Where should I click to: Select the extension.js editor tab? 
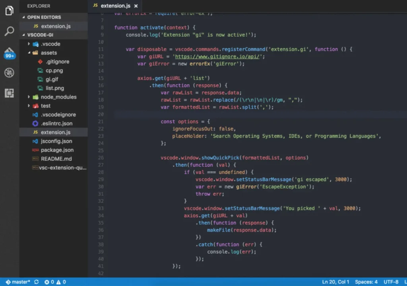pos(115,6)
